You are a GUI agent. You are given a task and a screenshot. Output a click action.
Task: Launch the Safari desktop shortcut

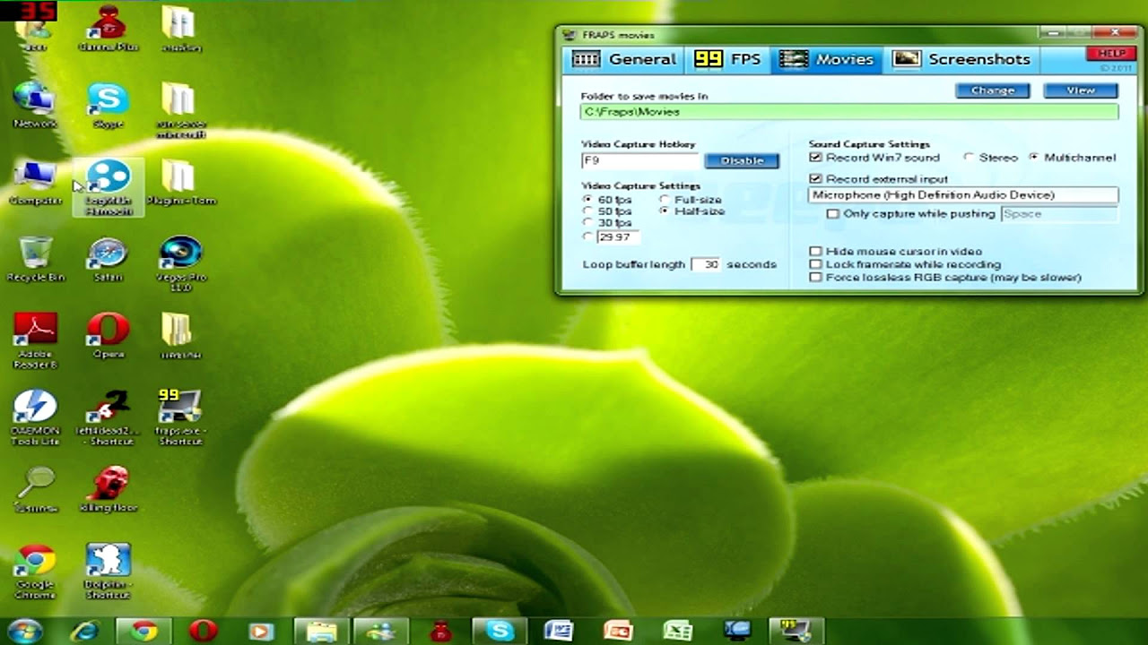[x=109, y=259]
